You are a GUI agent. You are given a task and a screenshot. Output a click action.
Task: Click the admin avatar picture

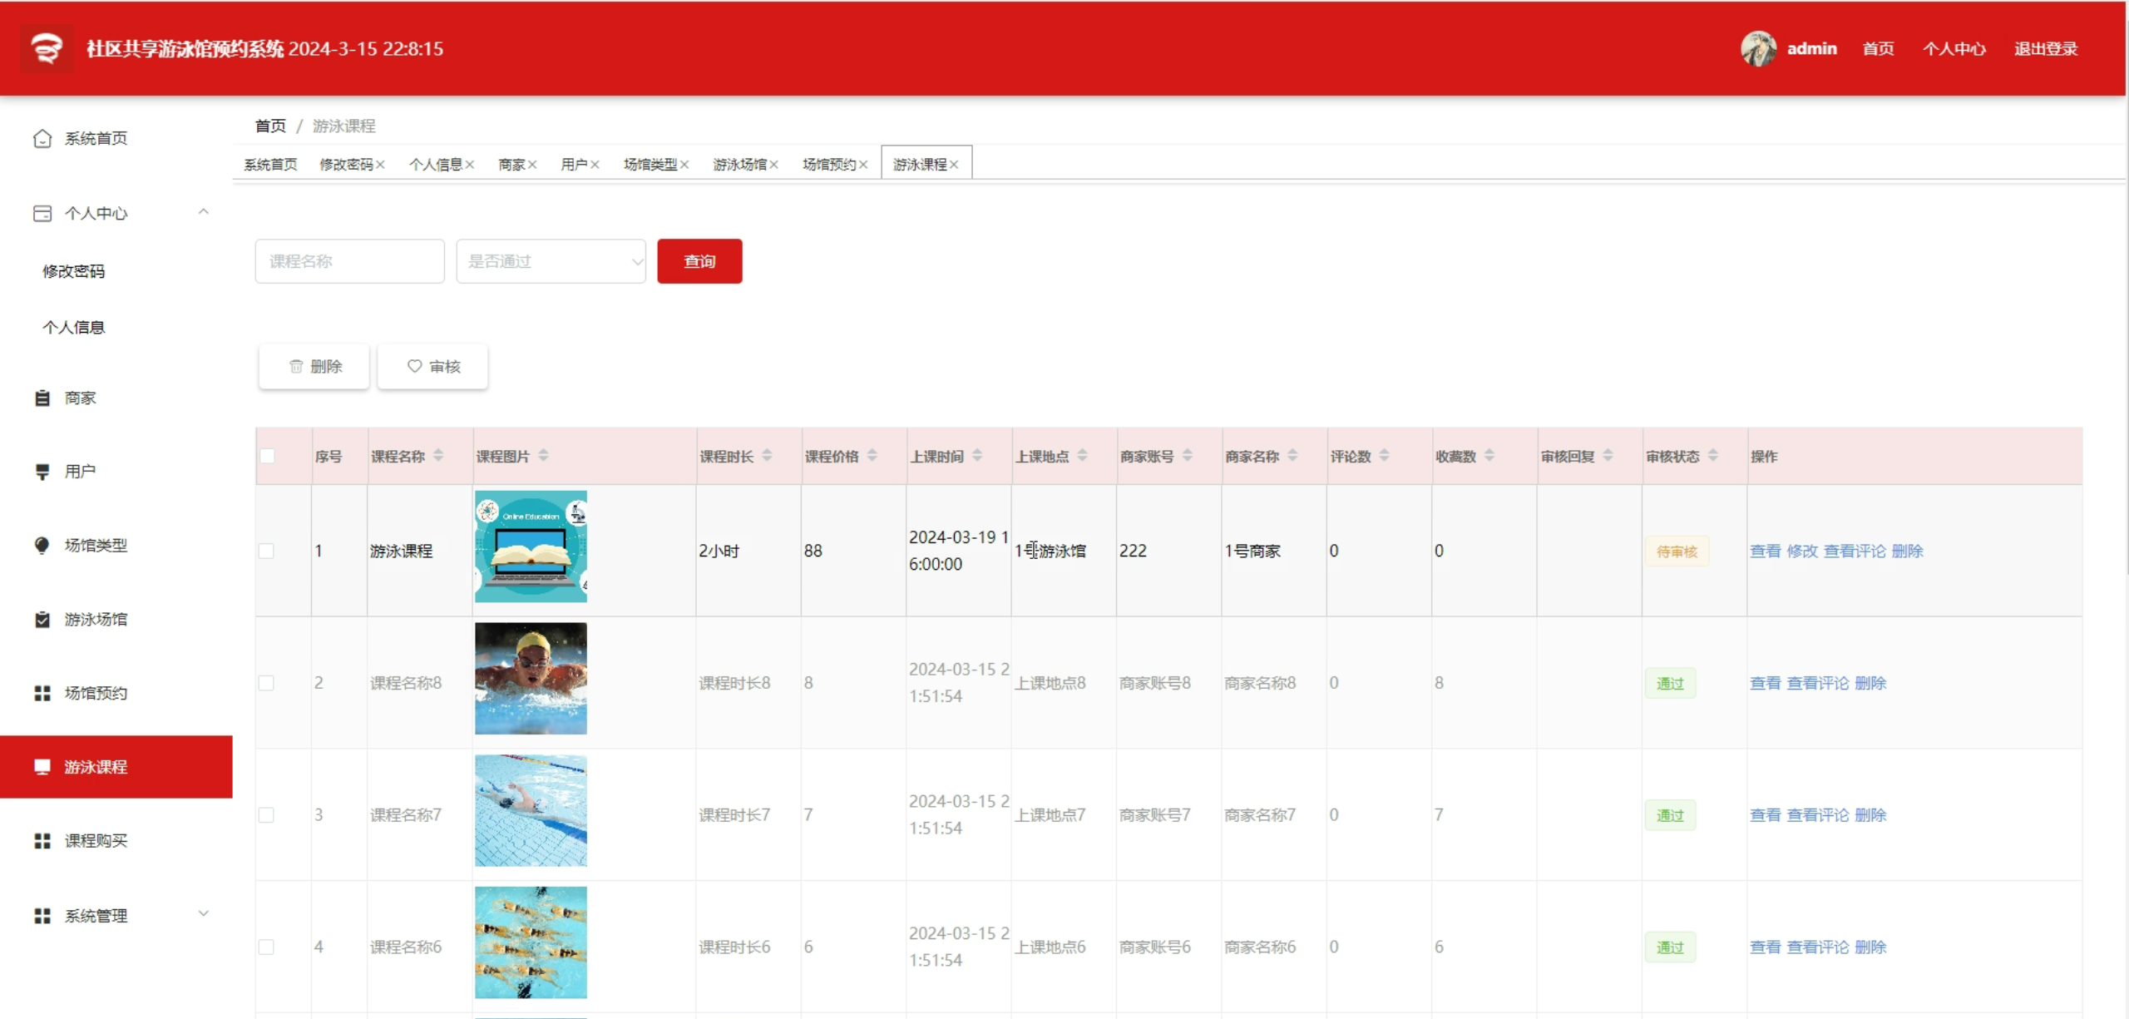pyautogui.click(x=1758, y=49)
